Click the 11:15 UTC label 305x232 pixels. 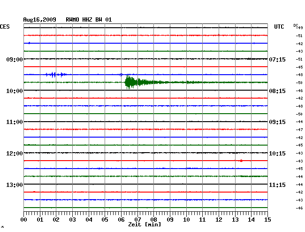pyautogui.click(x=277, y=185)
